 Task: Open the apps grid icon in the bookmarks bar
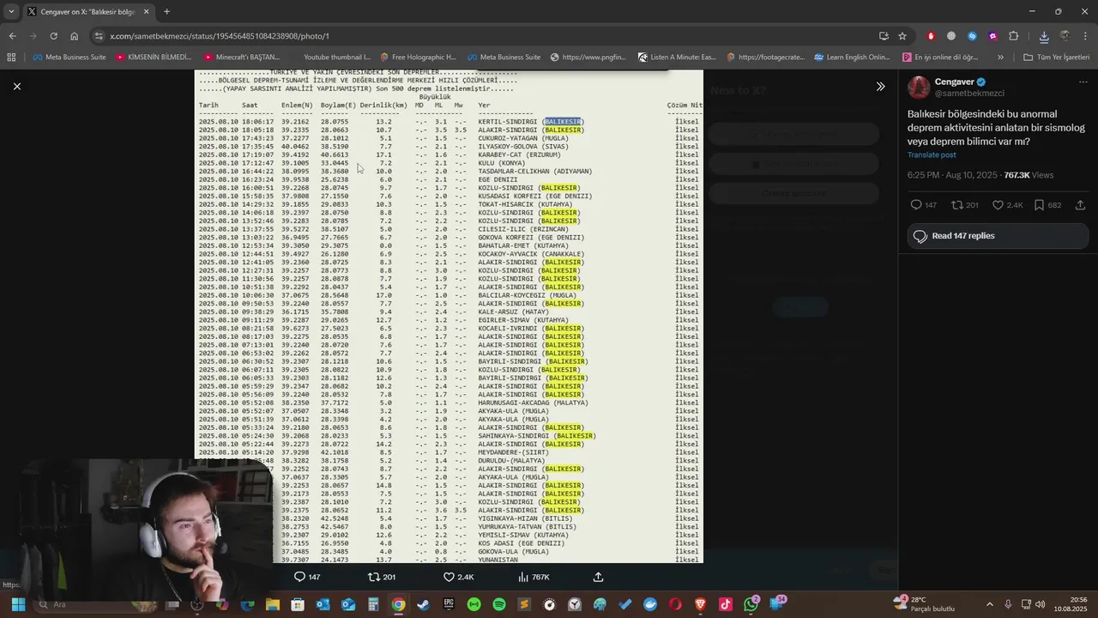(11, 58)
